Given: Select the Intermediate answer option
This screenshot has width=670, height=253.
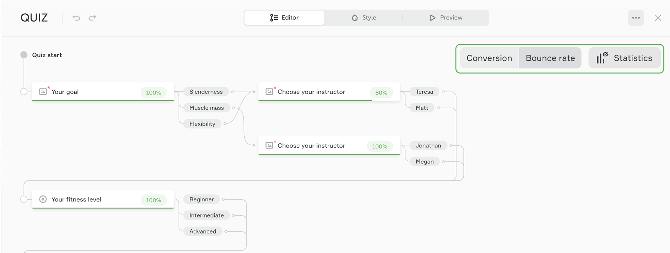Looking at the screenshot, I should pyautogui.click(x=206, y=215).
